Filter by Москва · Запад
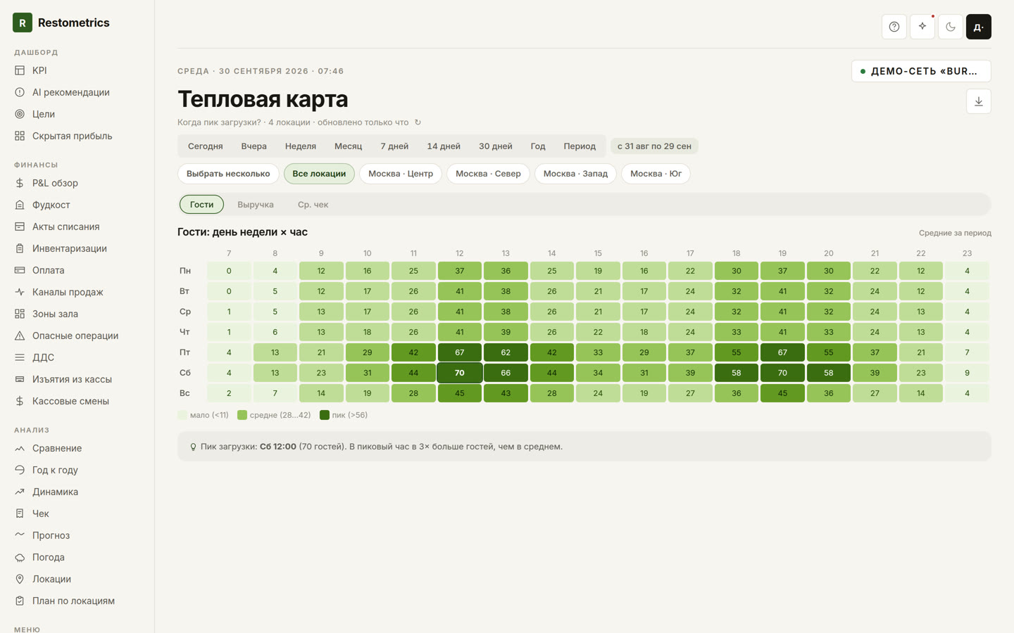The image size is (1014, 633). [x=575, y=174]
